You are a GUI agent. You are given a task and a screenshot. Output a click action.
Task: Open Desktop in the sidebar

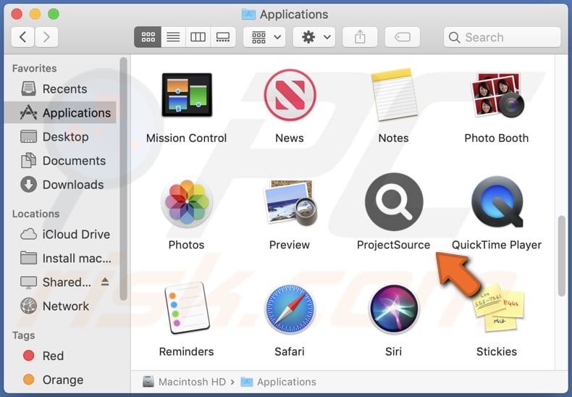60,137
